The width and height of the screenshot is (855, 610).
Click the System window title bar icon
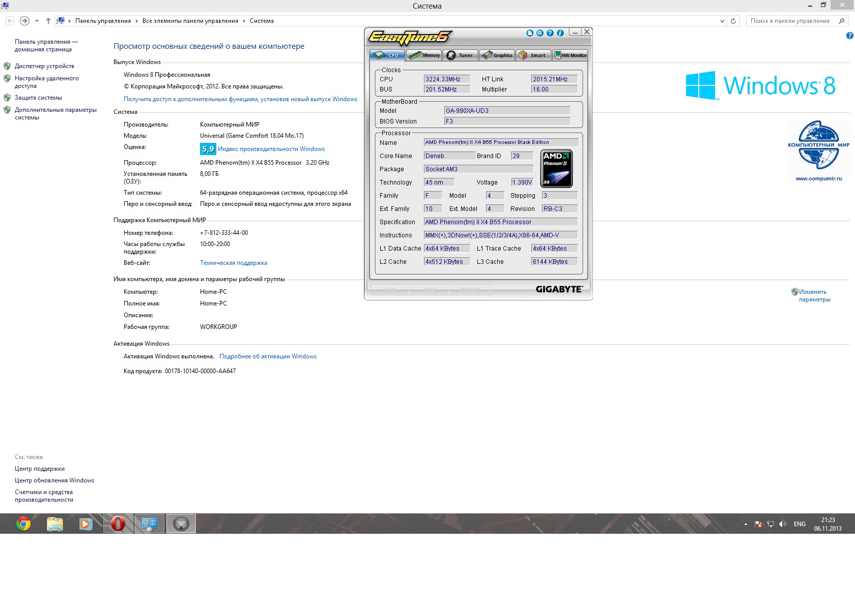[5, 6]
